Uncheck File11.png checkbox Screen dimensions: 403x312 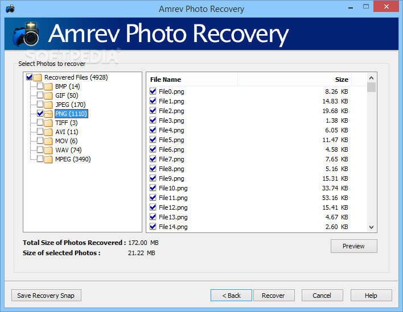point(153,198)
